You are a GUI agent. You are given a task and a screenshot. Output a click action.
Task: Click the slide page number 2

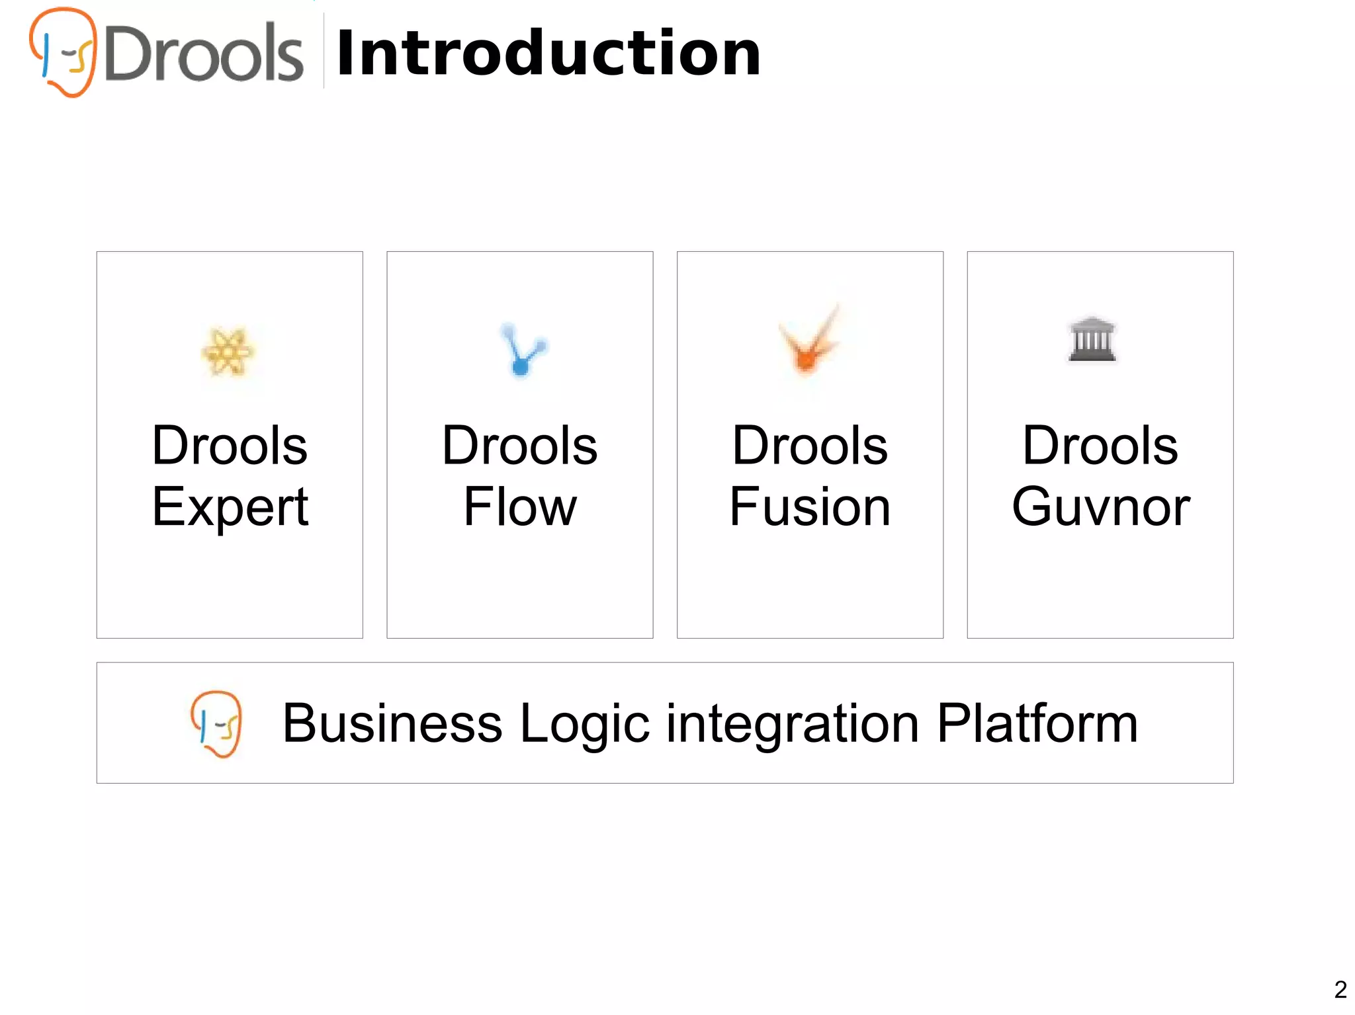pyautogui.click(x=1340, y=990)
